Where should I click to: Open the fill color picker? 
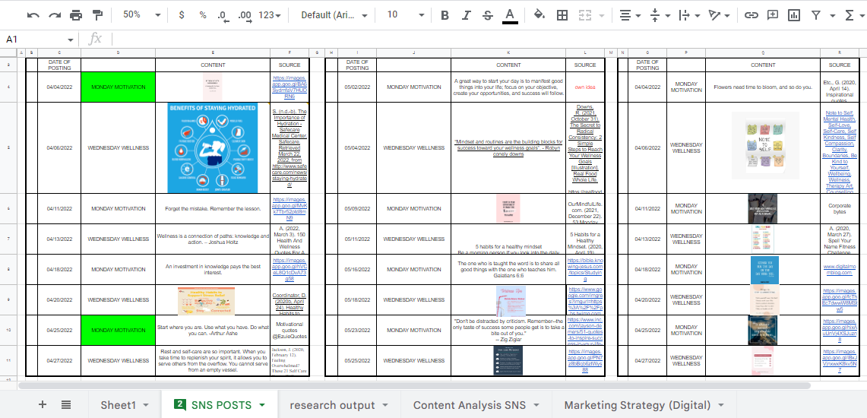tap(540, 15)
